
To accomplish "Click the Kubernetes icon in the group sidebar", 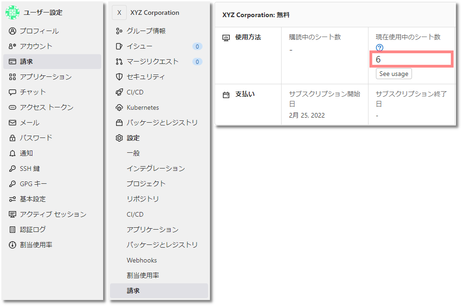I will 119,107.
